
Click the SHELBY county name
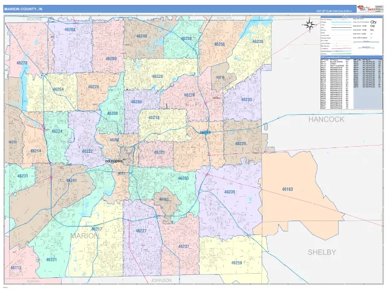tap(322, 253)
